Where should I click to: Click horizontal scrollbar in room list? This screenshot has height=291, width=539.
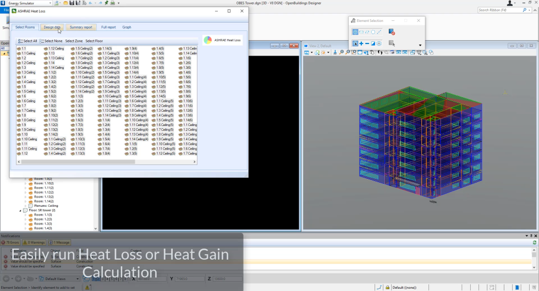point(78,162)
